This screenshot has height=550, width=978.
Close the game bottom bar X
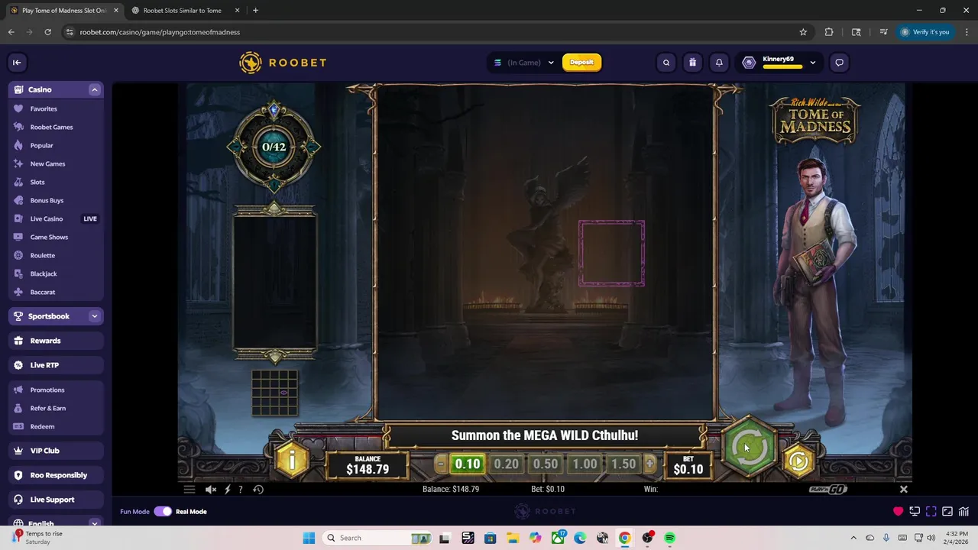[x=904, y=489]
